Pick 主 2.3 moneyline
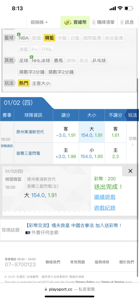This screenshot has width=139, height=300. click(116, 153)
